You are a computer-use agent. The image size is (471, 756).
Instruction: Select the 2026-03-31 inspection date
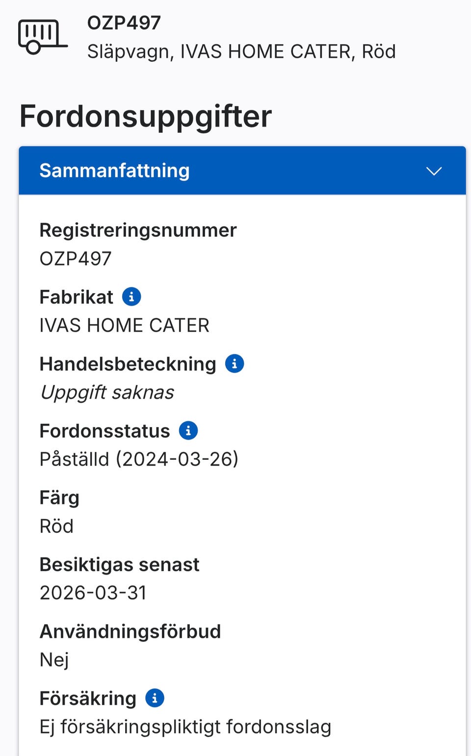pos(93,593)
